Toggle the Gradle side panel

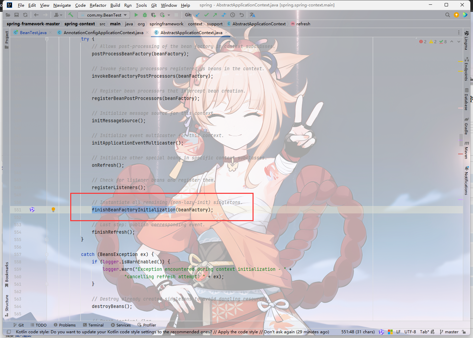tap(466, 126)
